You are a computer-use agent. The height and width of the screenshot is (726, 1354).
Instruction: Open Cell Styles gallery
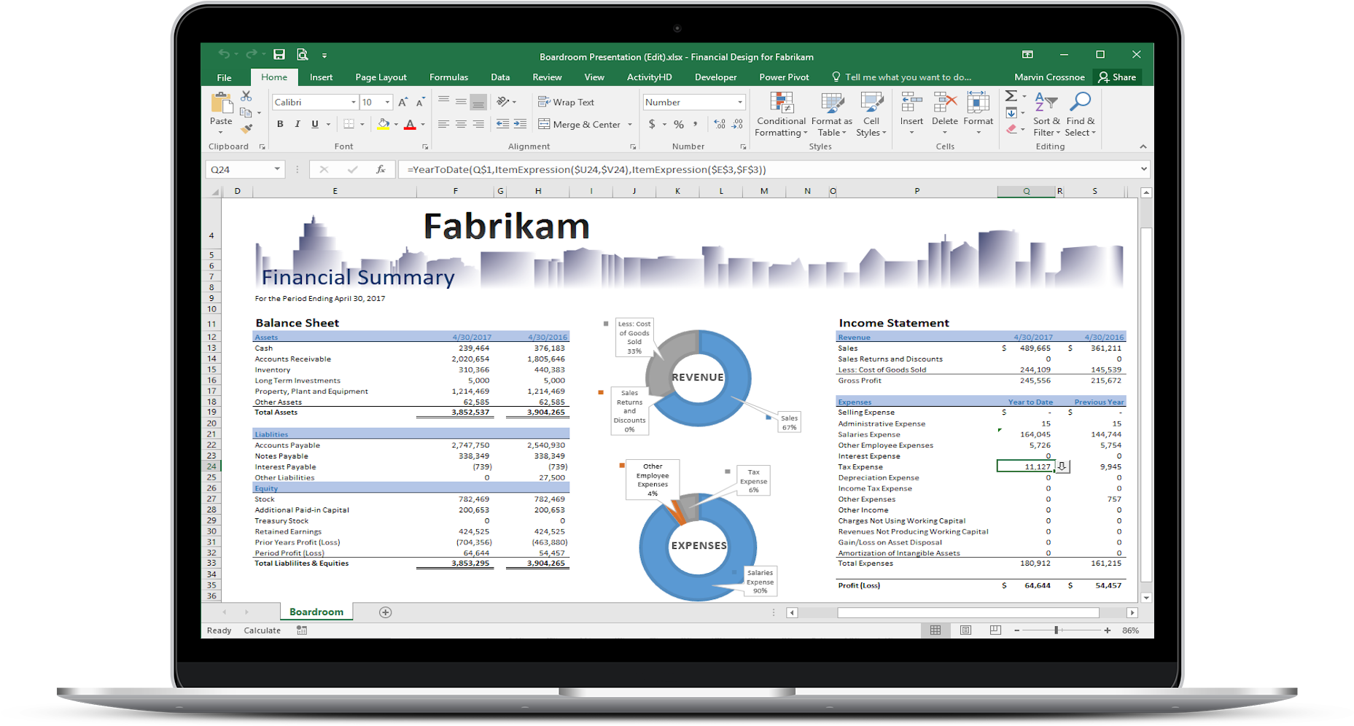(871, 114)
